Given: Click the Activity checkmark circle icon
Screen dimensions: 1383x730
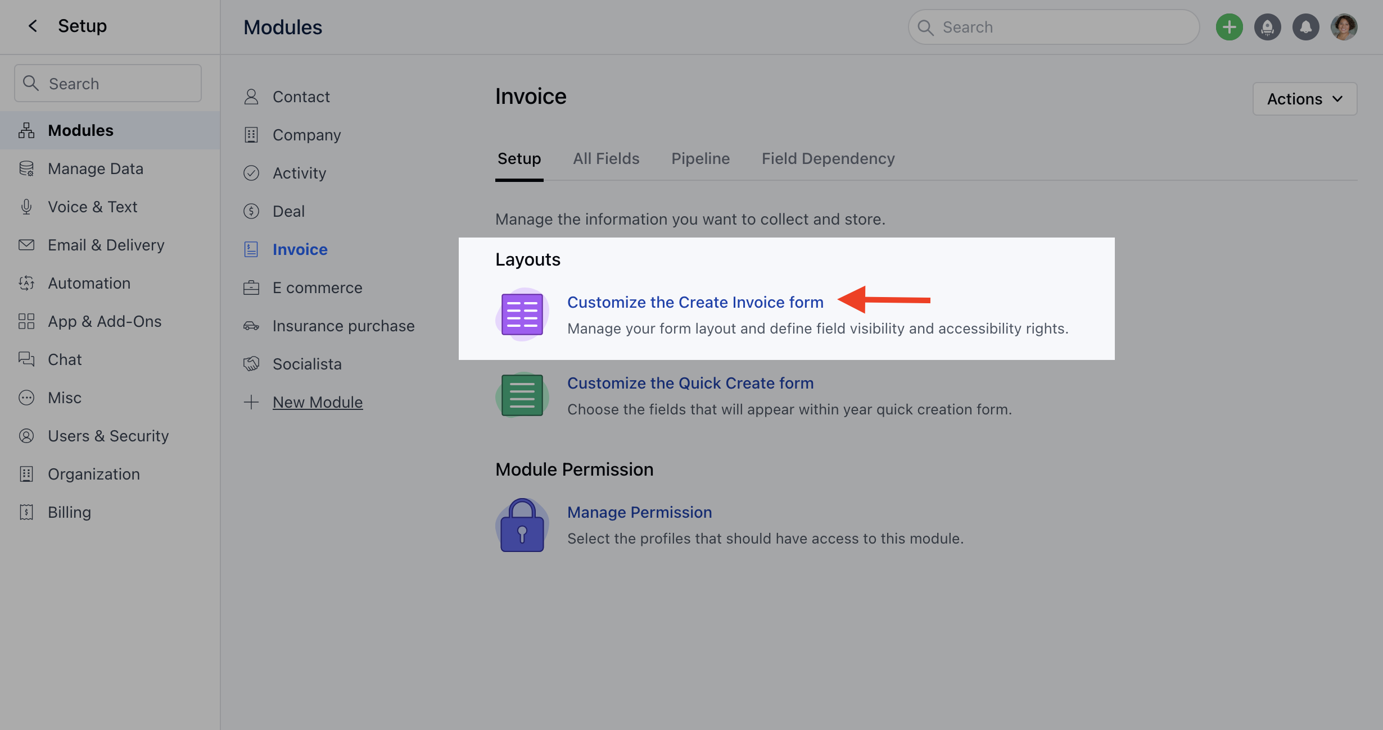Looking at the screenshot, I should 251,173.
